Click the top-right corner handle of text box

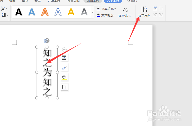(x=57, y=47)
